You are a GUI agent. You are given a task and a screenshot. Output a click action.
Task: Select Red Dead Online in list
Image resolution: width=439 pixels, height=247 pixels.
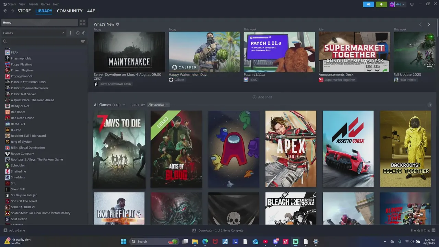(x=22, y=118)
